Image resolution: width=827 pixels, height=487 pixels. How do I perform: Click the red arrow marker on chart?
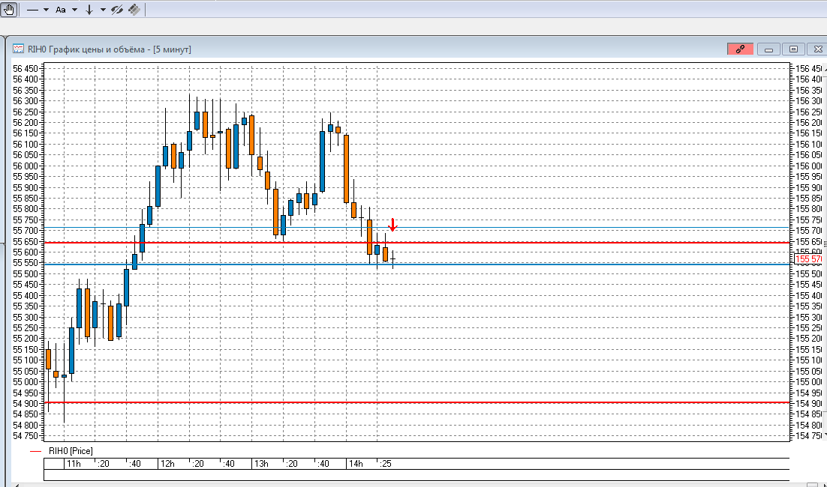click(392, 224)
